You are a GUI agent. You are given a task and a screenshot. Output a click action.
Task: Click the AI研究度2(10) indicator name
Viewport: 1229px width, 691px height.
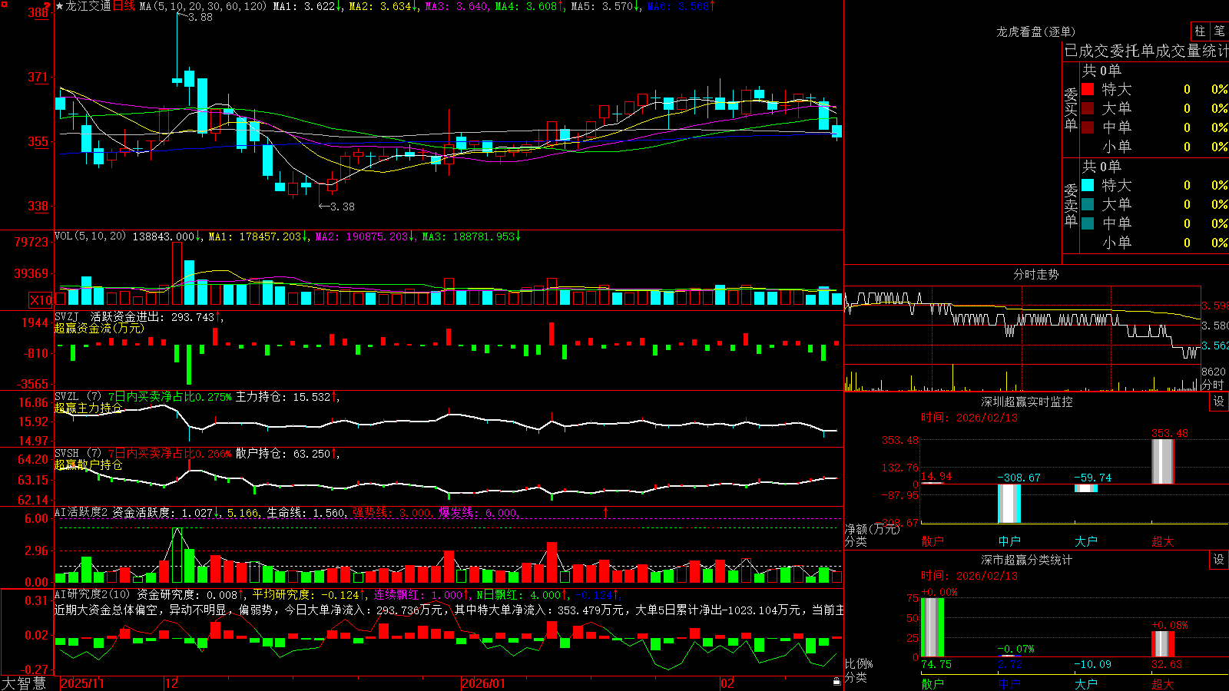tap(92, 594)
